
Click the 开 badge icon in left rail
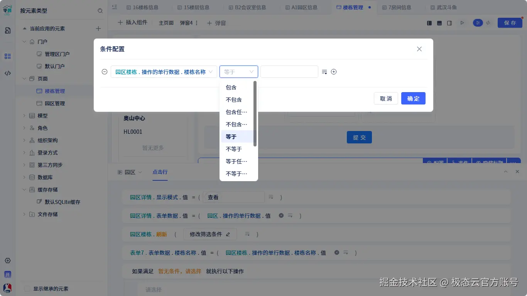coord(8,274)
